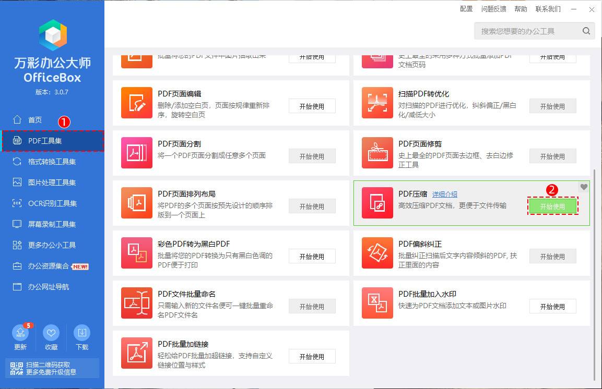The width and height of the screenshot is (602, 389).
Task: Click green 开始使用 for PDF压缩
Action: click(552, 206)
